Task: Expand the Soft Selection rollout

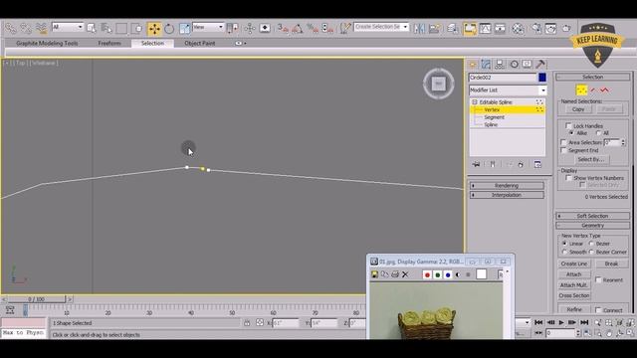Action: pos(593,216)
